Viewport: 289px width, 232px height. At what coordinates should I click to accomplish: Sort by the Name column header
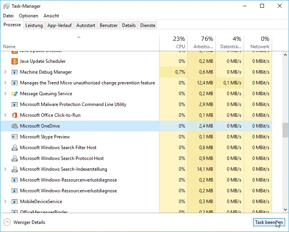point(80,43)
